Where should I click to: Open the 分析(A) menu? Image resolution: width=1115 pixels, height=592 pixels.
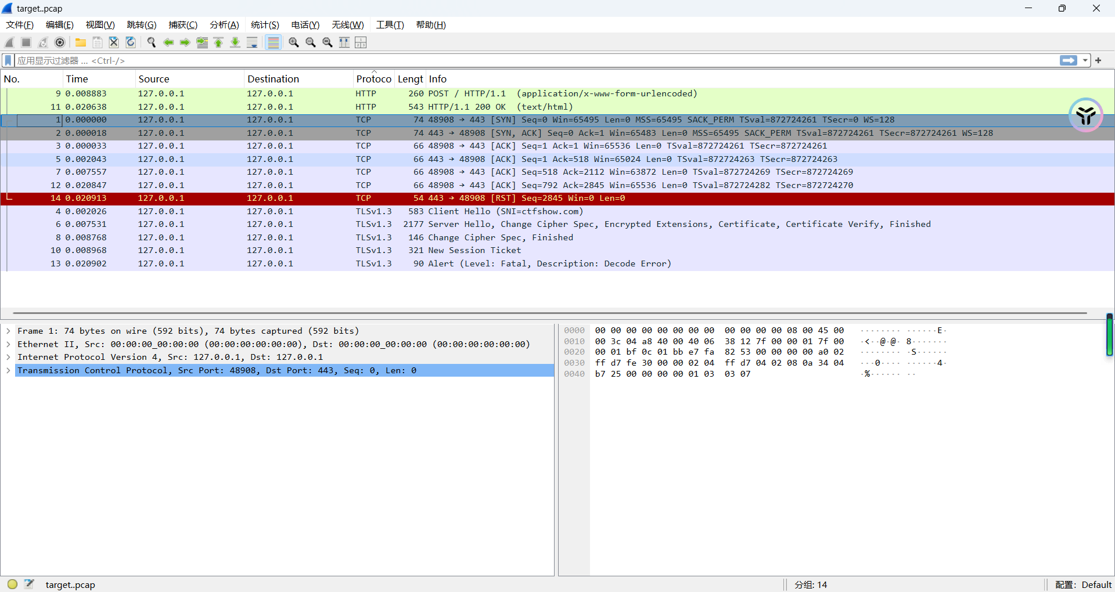pyautogui.click(x=224, y=24)
